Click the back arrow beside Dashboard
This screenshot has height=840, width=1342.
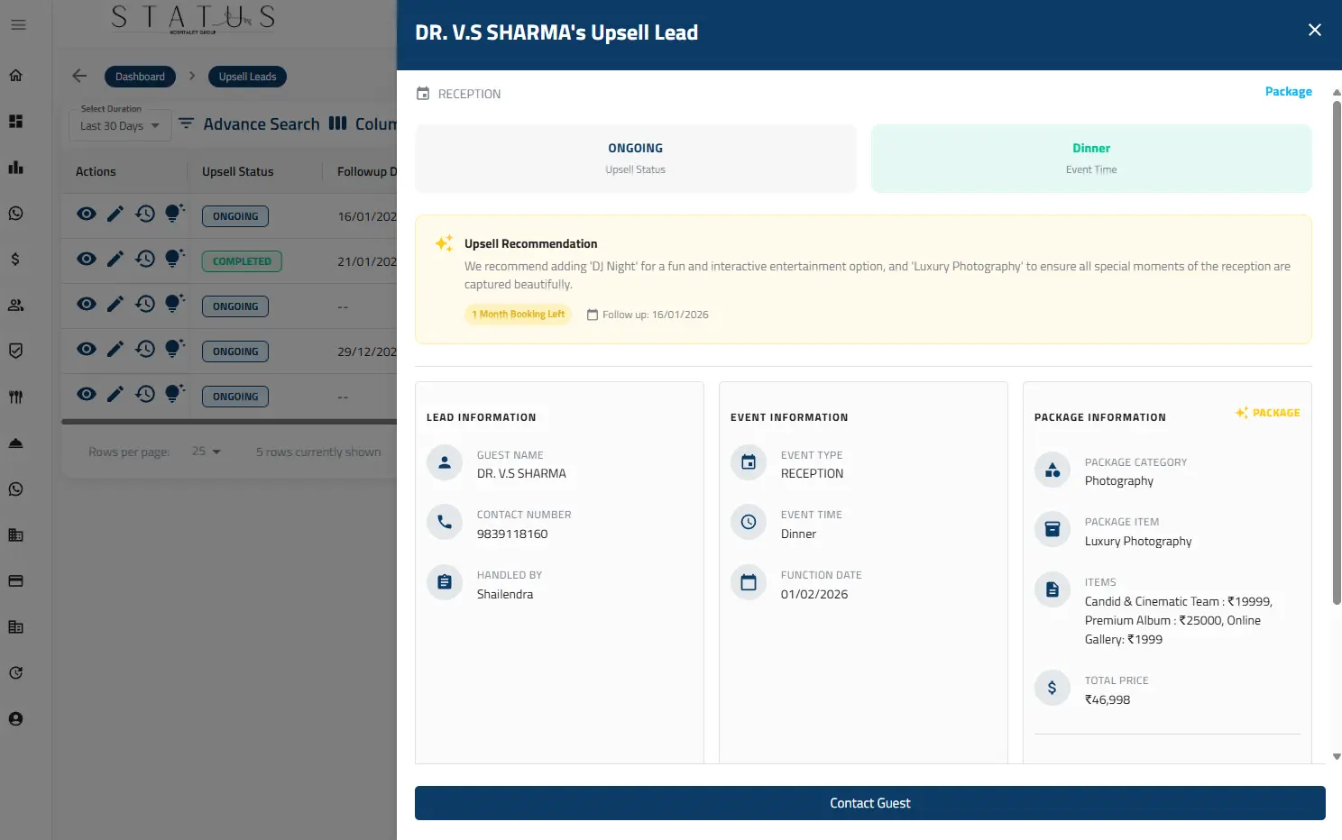79,77
